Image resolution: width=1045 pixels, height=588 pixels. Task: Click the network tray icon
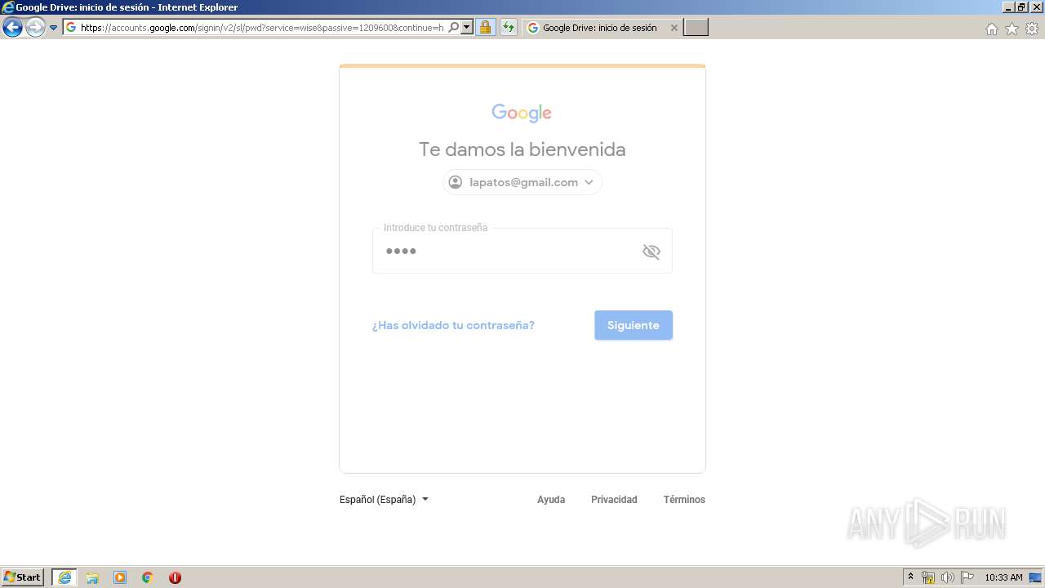(928, 577)
